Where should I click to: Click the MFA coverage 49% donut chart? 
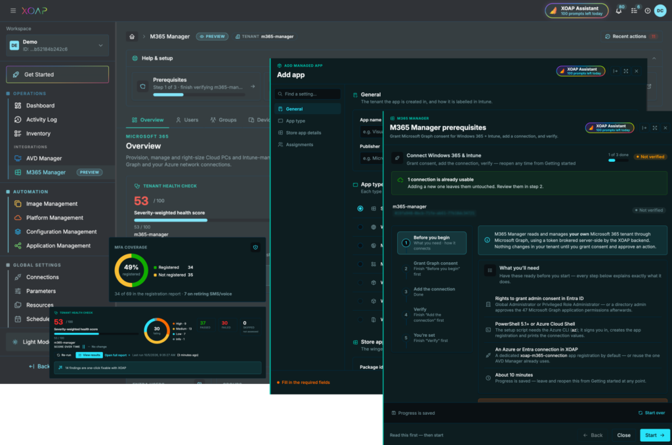131,271
